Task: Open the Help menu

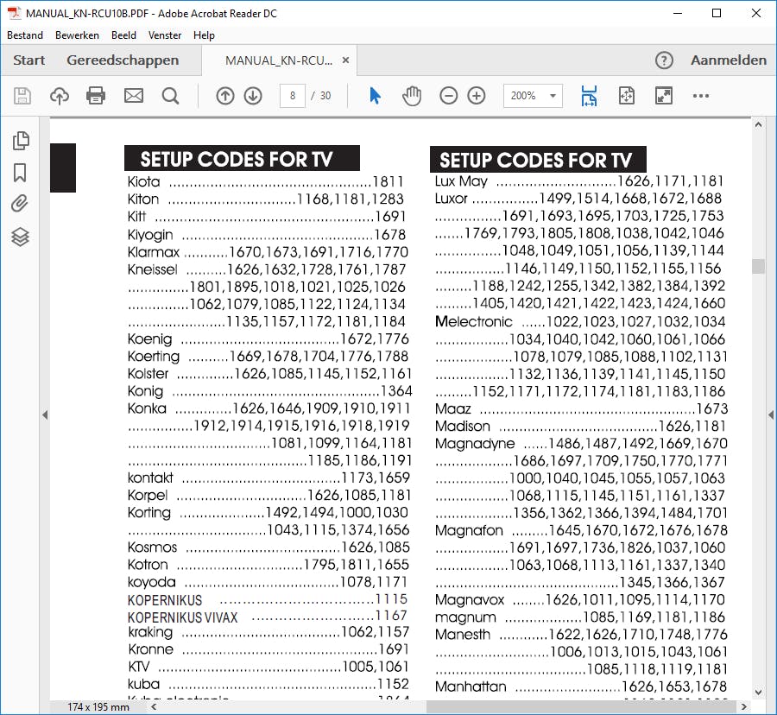Action: [204, 35]
